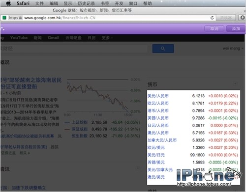Reload the page with the refresh icon

pyautogui.click(x=212, y=18)
